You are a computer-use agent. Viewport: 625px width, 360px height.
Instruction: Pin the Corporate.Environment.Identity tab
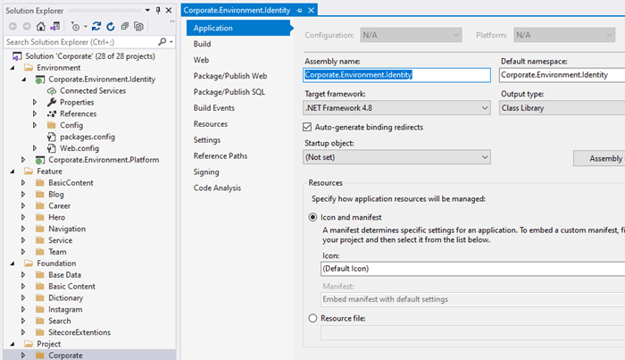[299, 11]
